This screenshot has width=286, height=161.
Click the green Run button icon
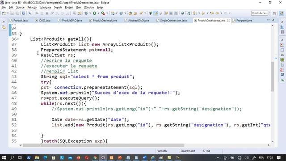pyautogui.click(x=94, y=13)
